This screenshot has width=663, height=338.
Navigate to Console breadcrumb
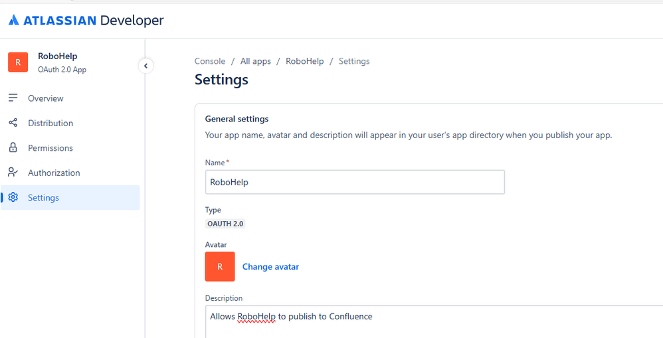coord(210,61)
